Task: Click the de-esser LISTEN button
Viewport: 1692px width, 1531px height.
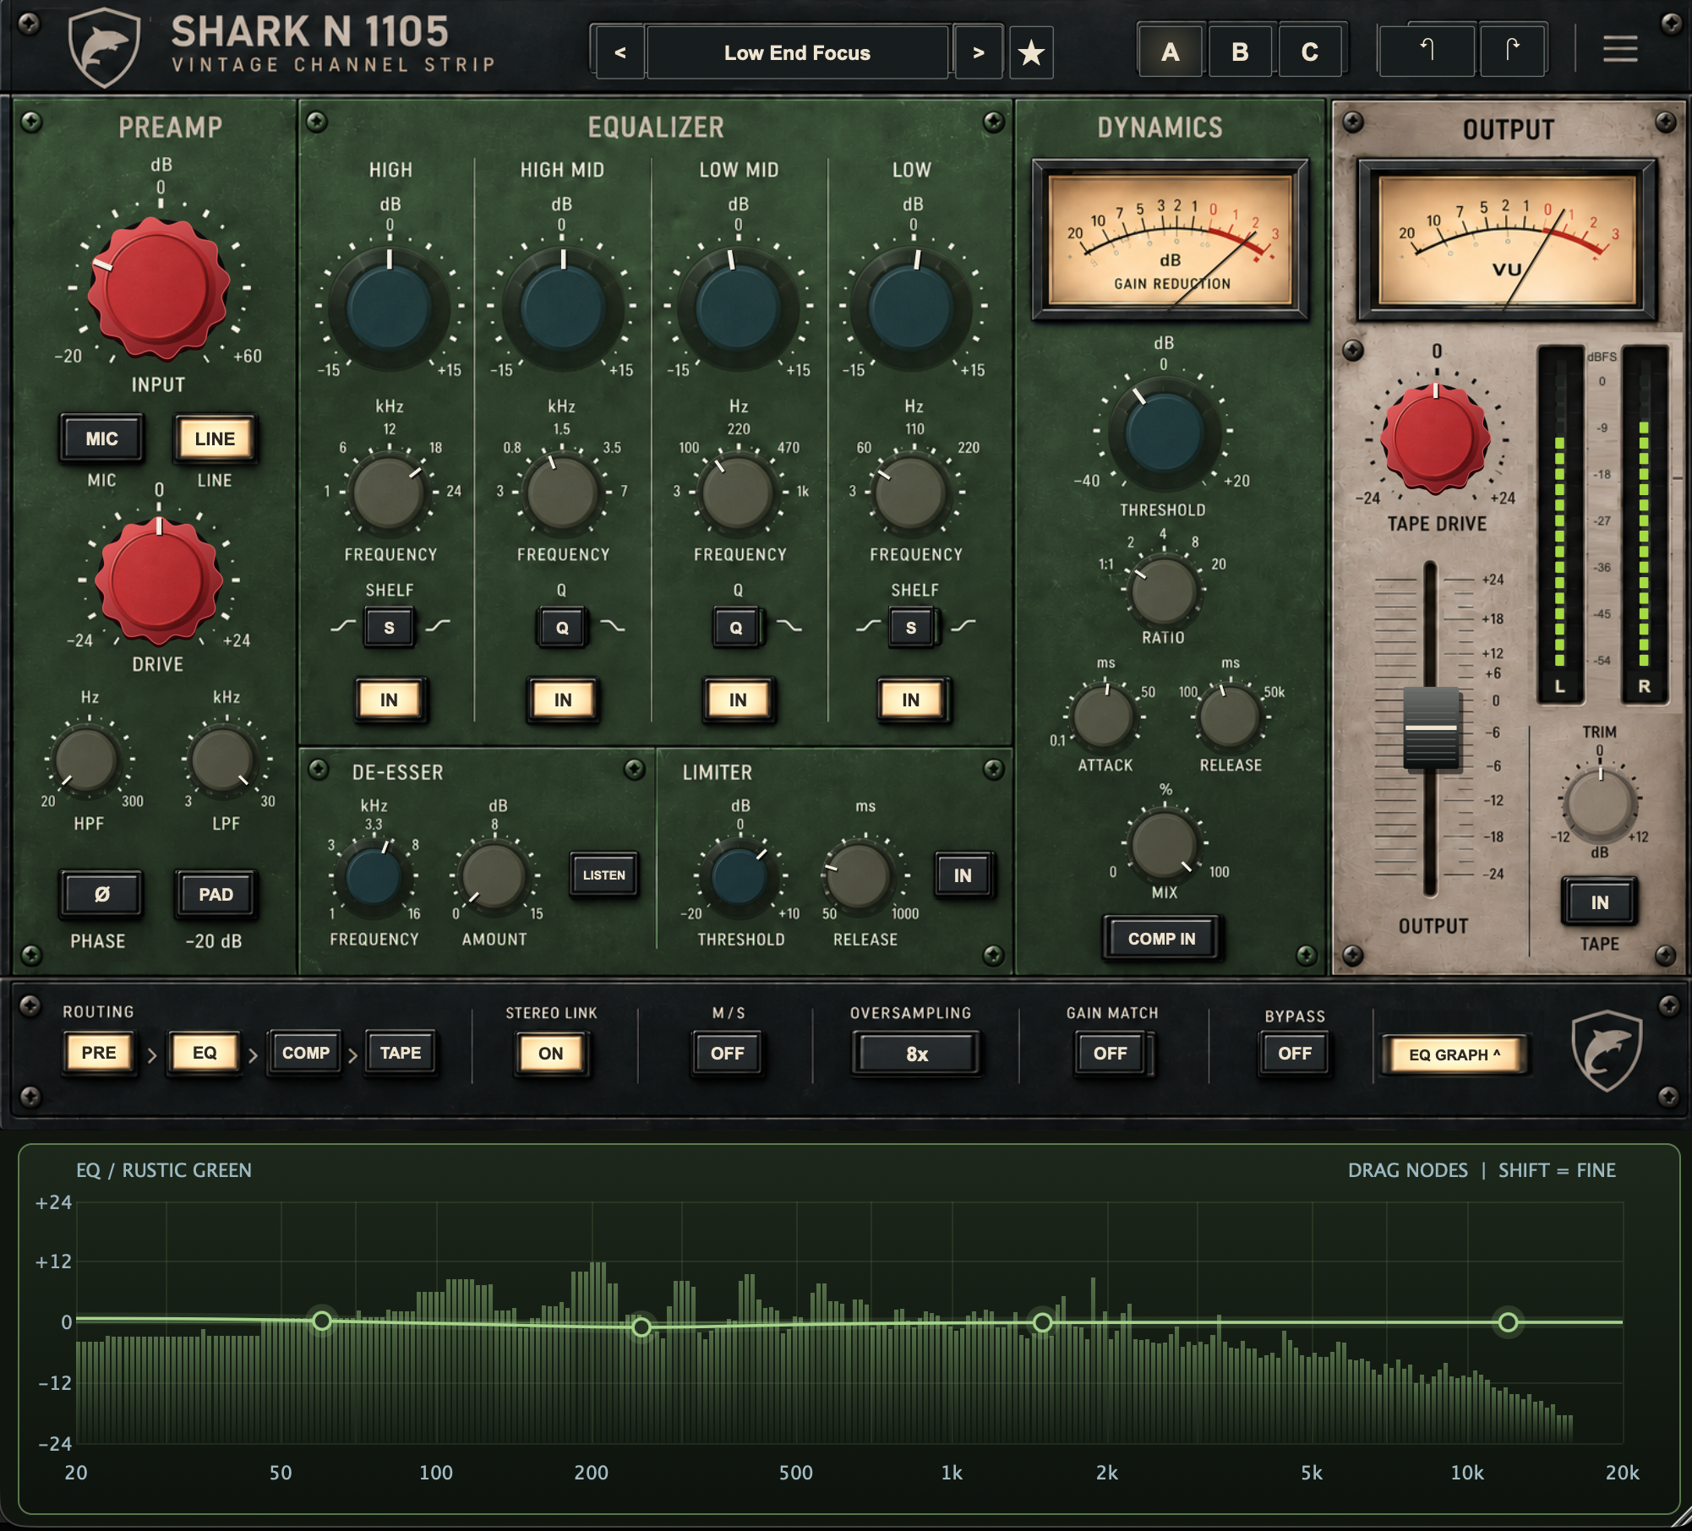Action: point(603,875)
